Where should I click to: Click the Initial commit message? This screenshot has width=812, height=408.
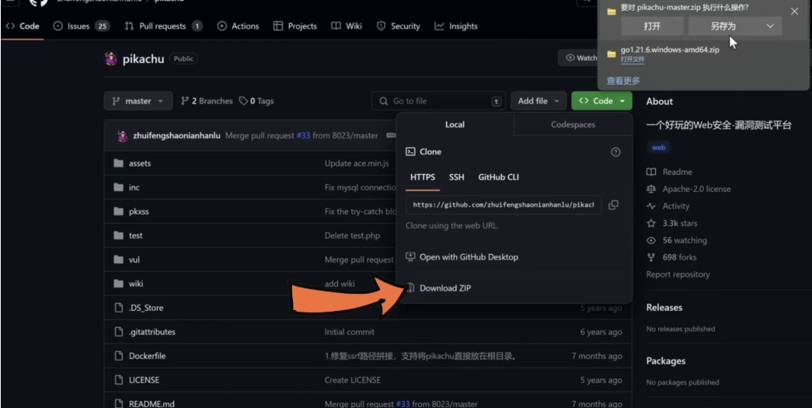point(350,332)
